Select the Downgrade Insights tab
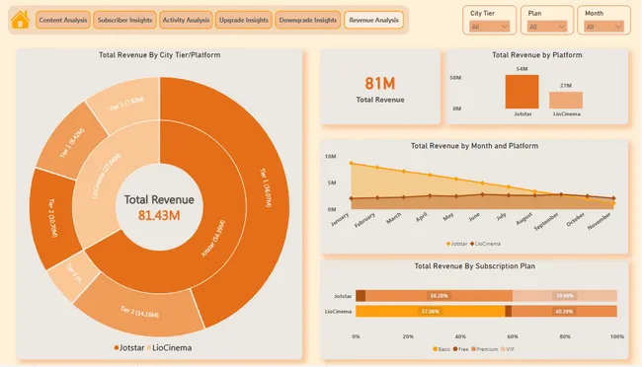 pyautogui.click(x=308, y=20)
